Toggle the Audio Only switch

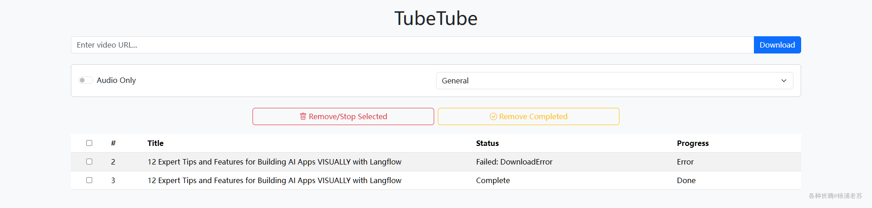[x=85, y=80]
